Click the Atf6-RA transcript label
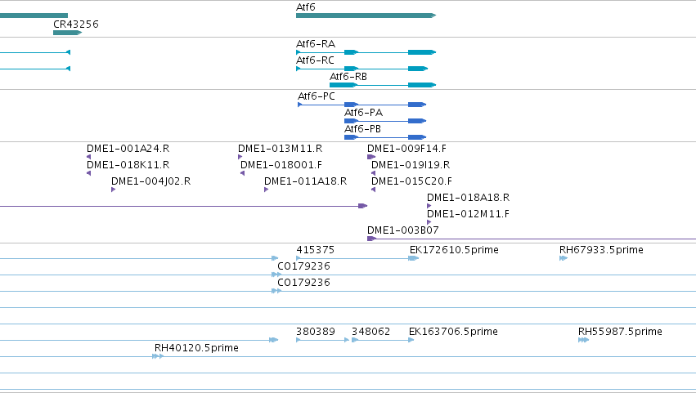The width and height of the screenshot is (696, 393). pyautogui.click(x=316, y=44)
